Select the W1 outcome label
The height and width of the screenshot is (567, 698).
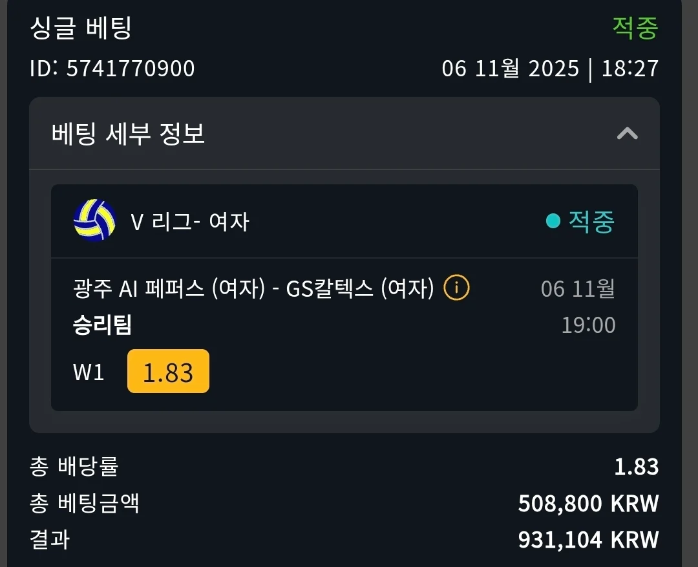tap(89, 372)
